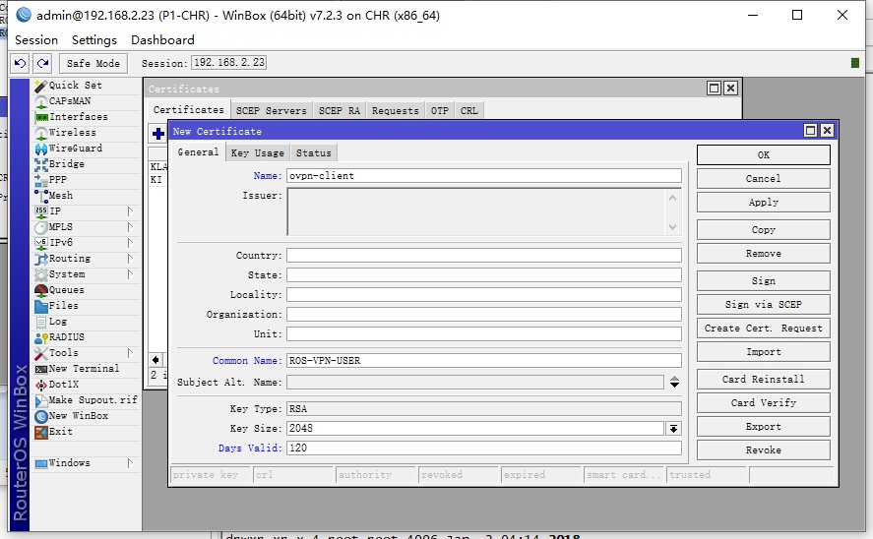
Task: Open the WireGuard menu icon
Action: (x=41, y=149)
